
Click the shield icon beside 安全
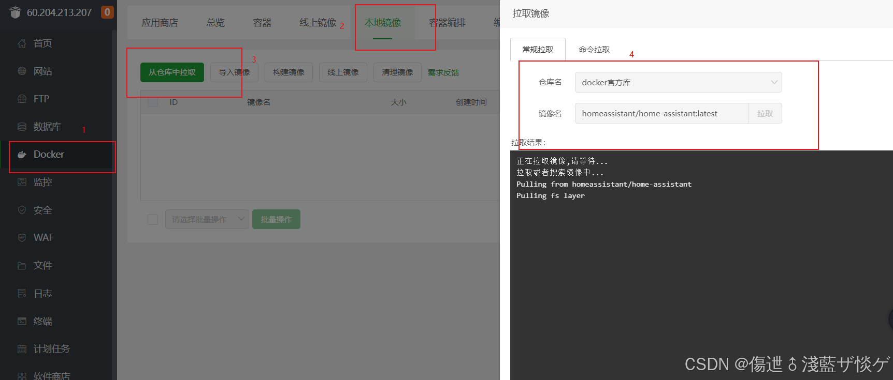[22, 210]
